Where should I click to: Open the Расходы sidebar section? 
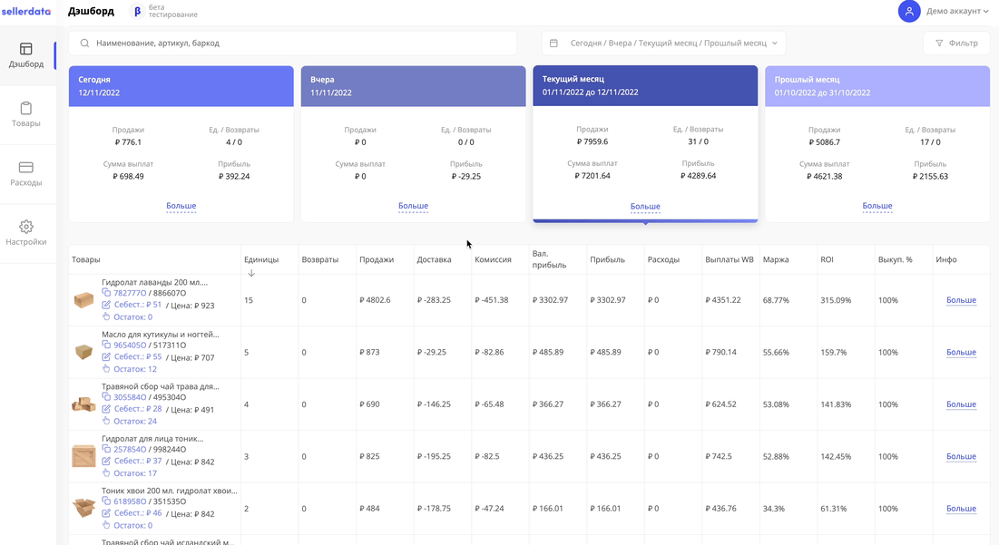[26, 174]
